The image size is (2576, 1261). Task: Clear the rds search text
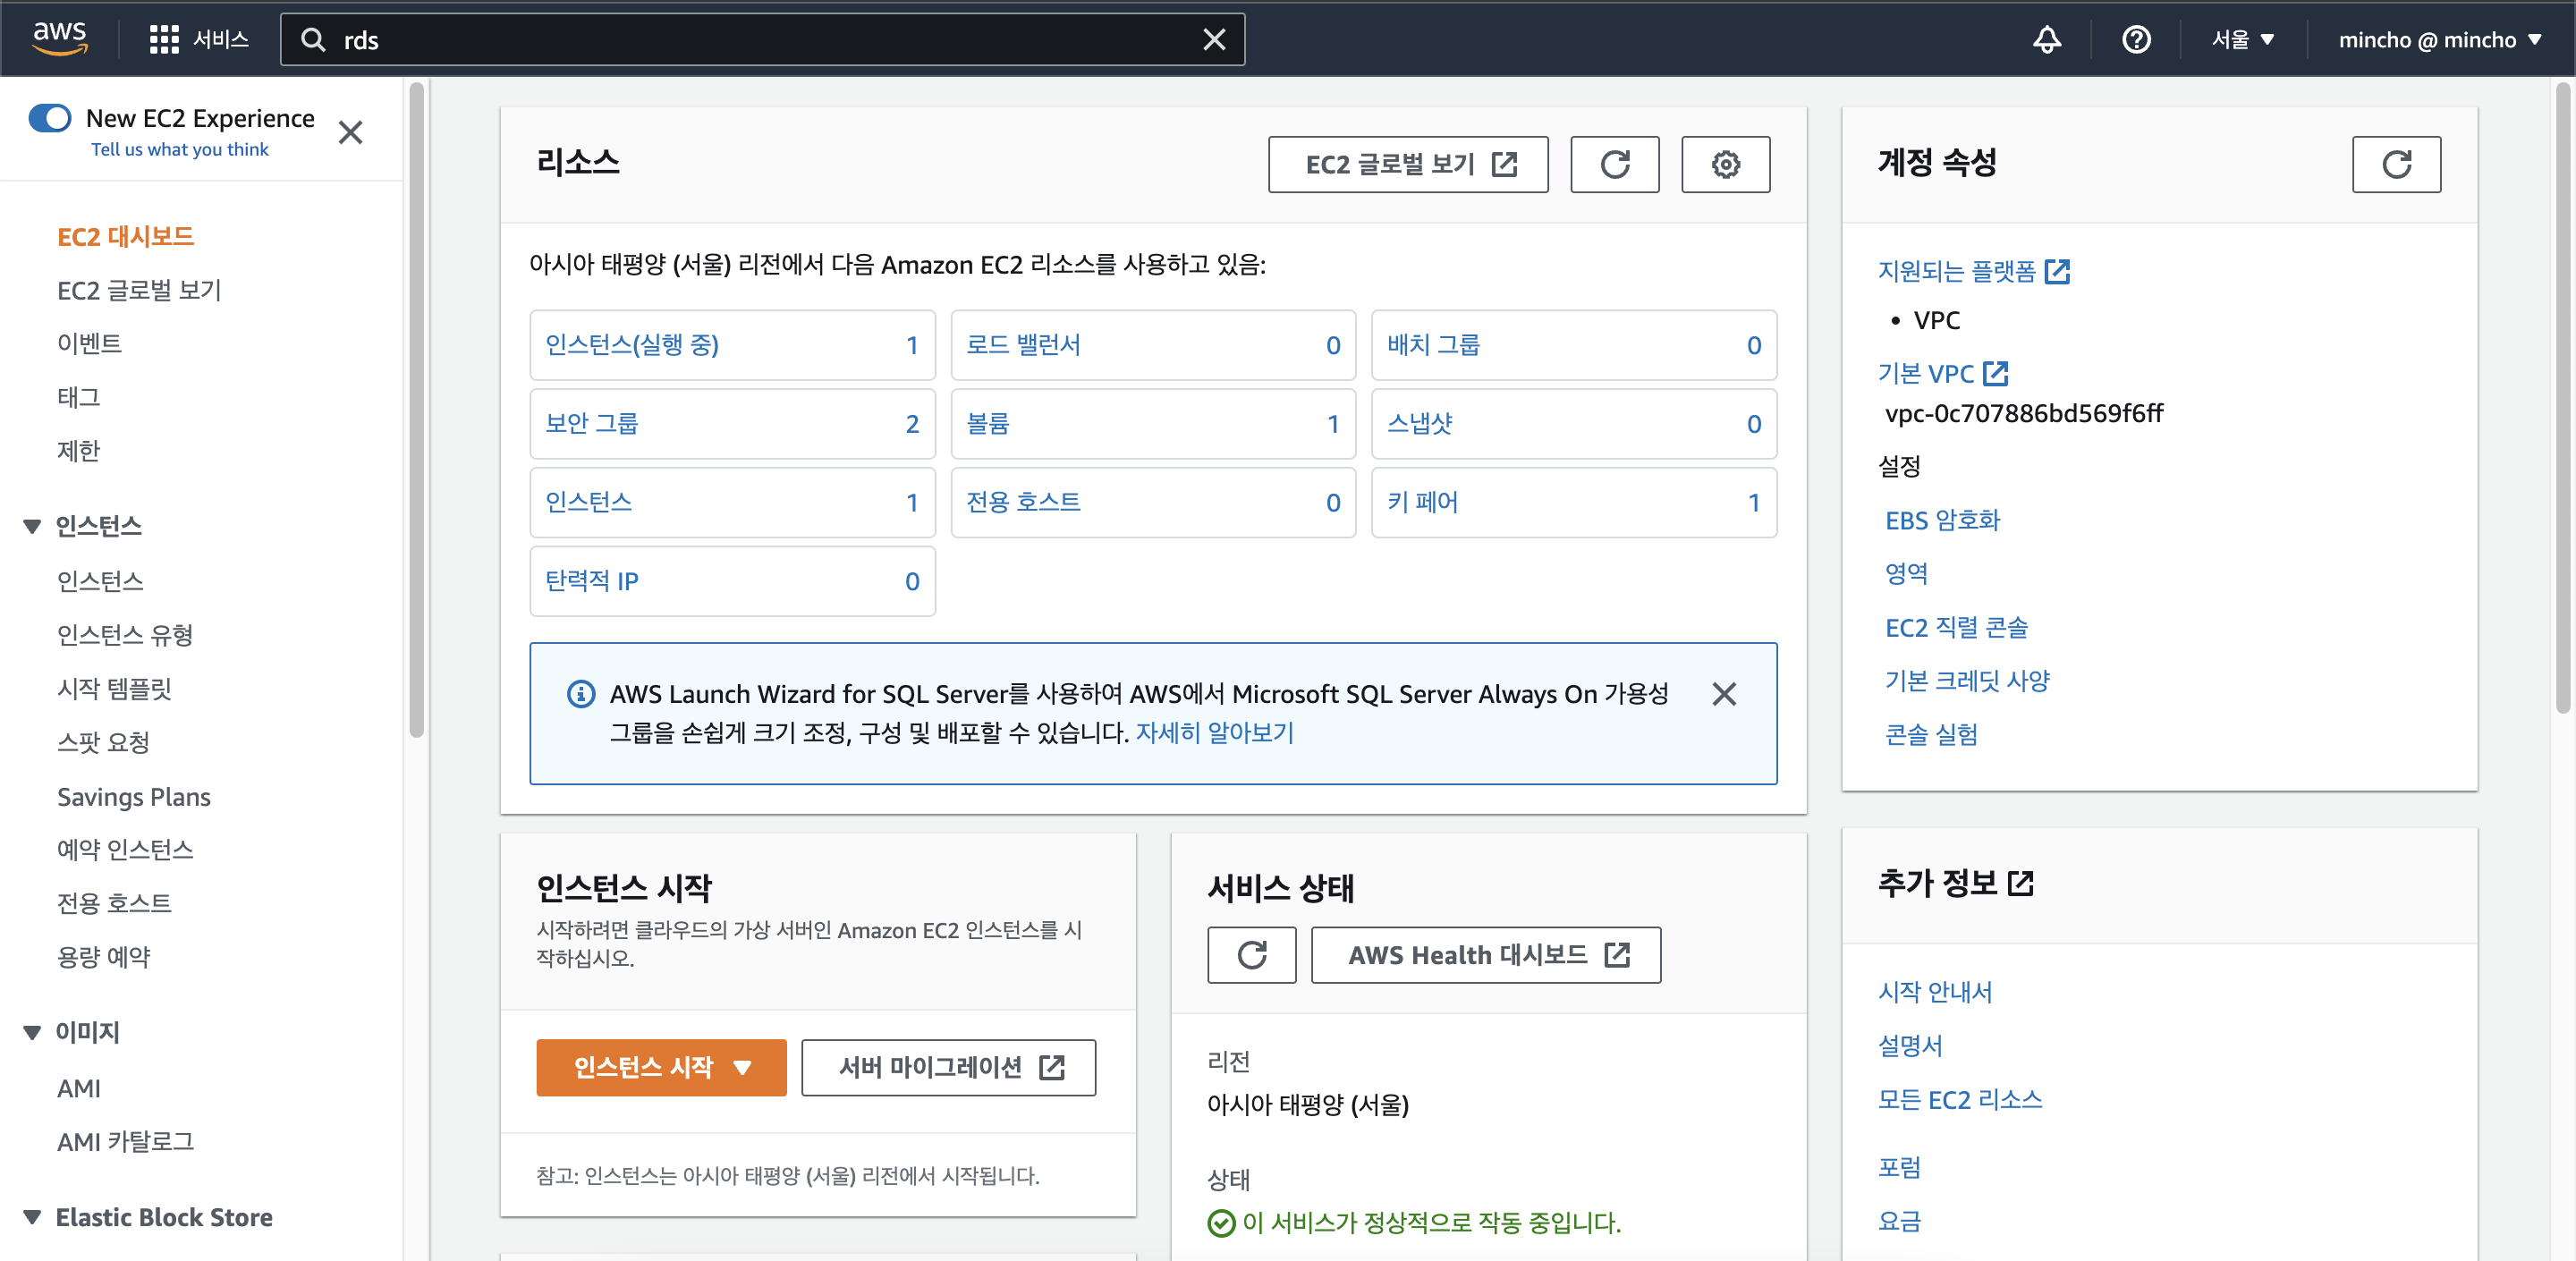(x=1213, y=39)
